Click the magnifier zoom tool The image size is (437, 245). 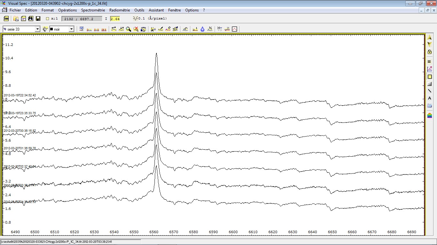click(129, 29)
